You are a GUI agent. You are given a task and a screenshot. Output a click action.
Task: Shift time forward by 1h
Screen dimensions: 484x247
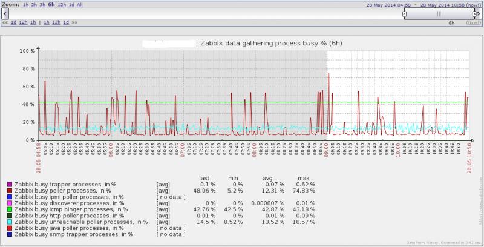click(47, 22)
